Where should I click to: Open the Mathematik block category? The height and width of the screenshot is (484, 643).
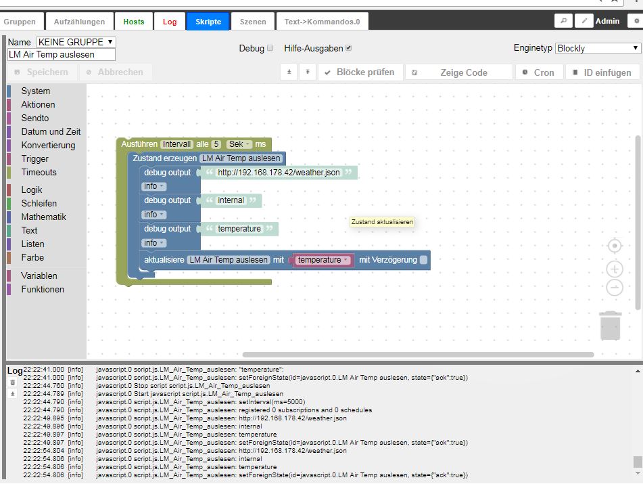tap(43, 217)
